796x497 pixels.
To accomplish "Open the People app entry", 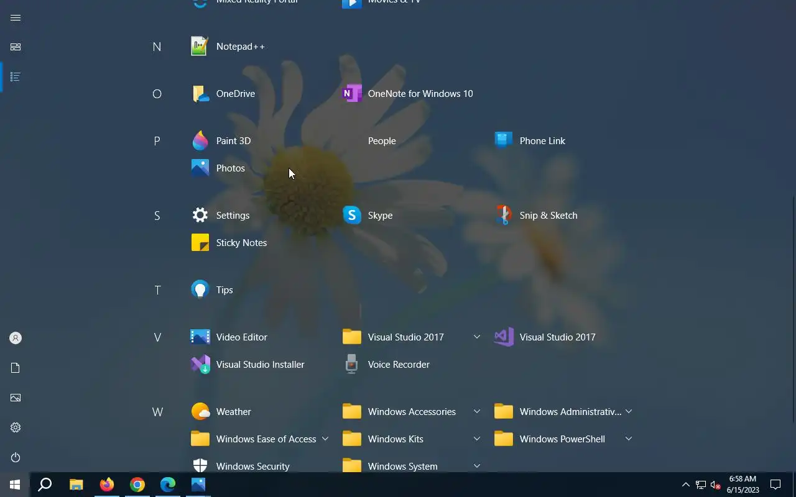I will (382, 141).
